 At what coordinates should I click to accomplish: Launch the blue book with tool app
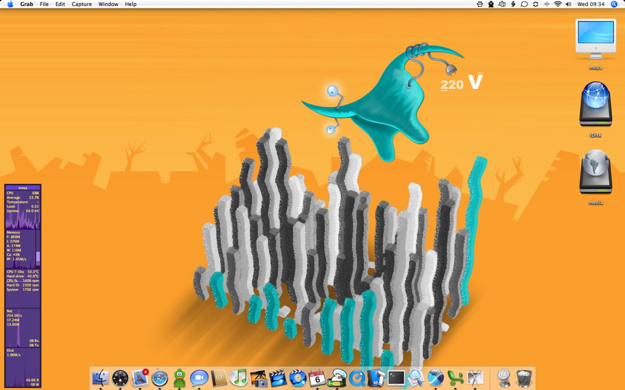376,378
